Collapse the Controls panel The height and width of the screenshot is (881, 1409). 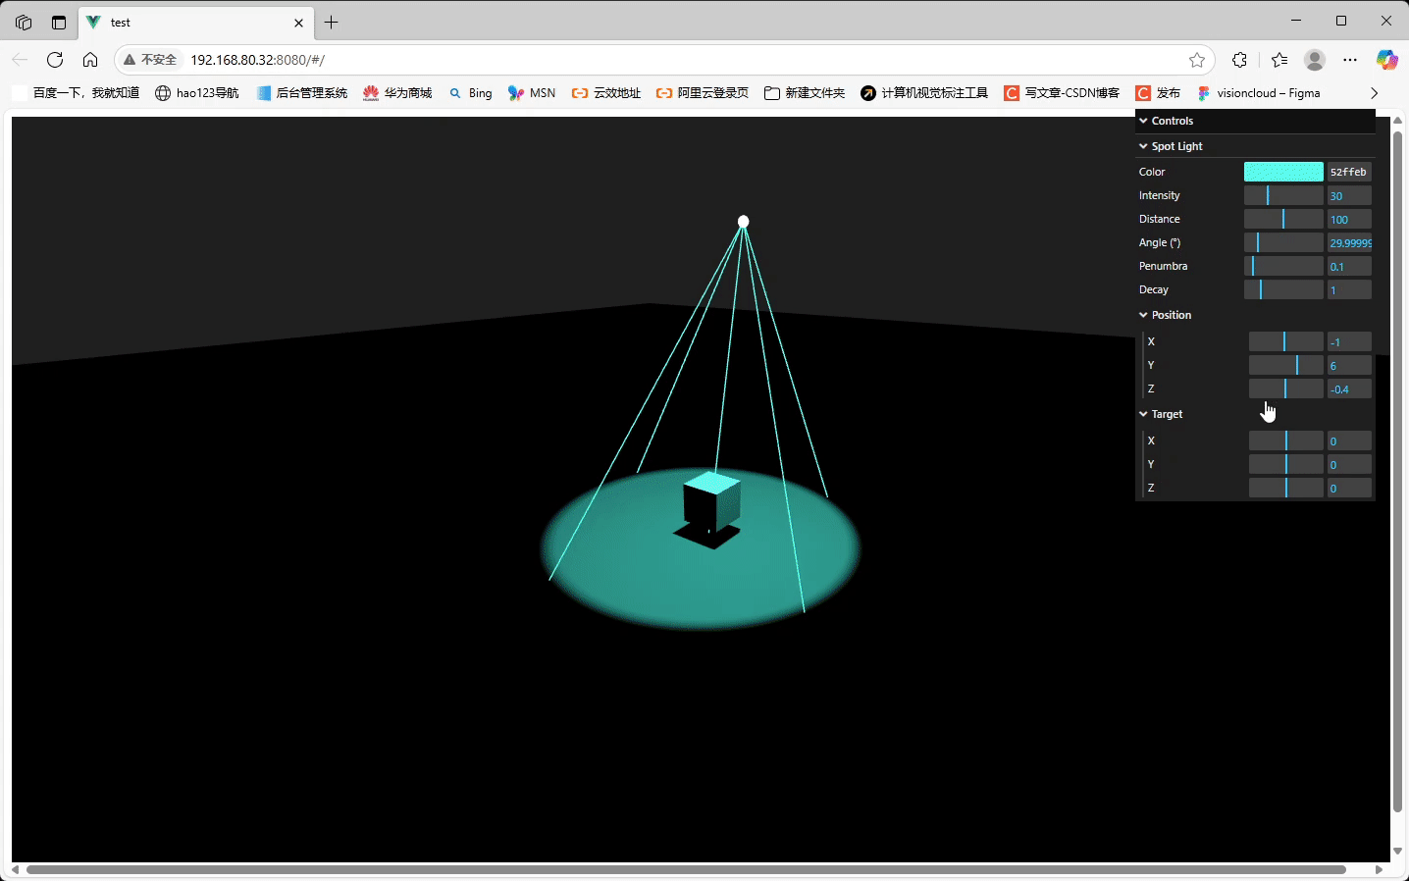(x=1255, y=121)
